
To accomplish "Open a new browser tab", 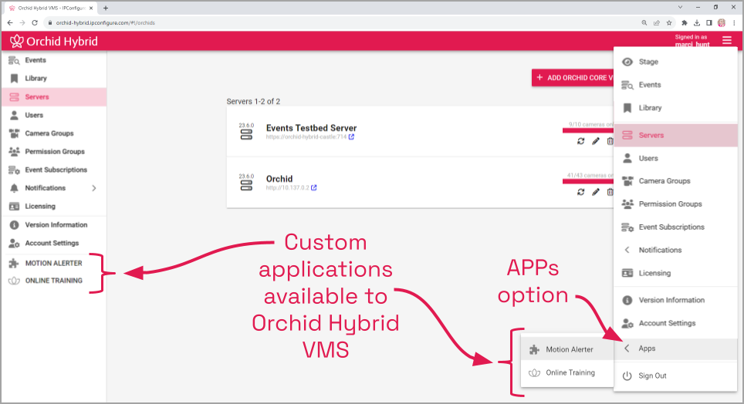I will tap(106, 8).
